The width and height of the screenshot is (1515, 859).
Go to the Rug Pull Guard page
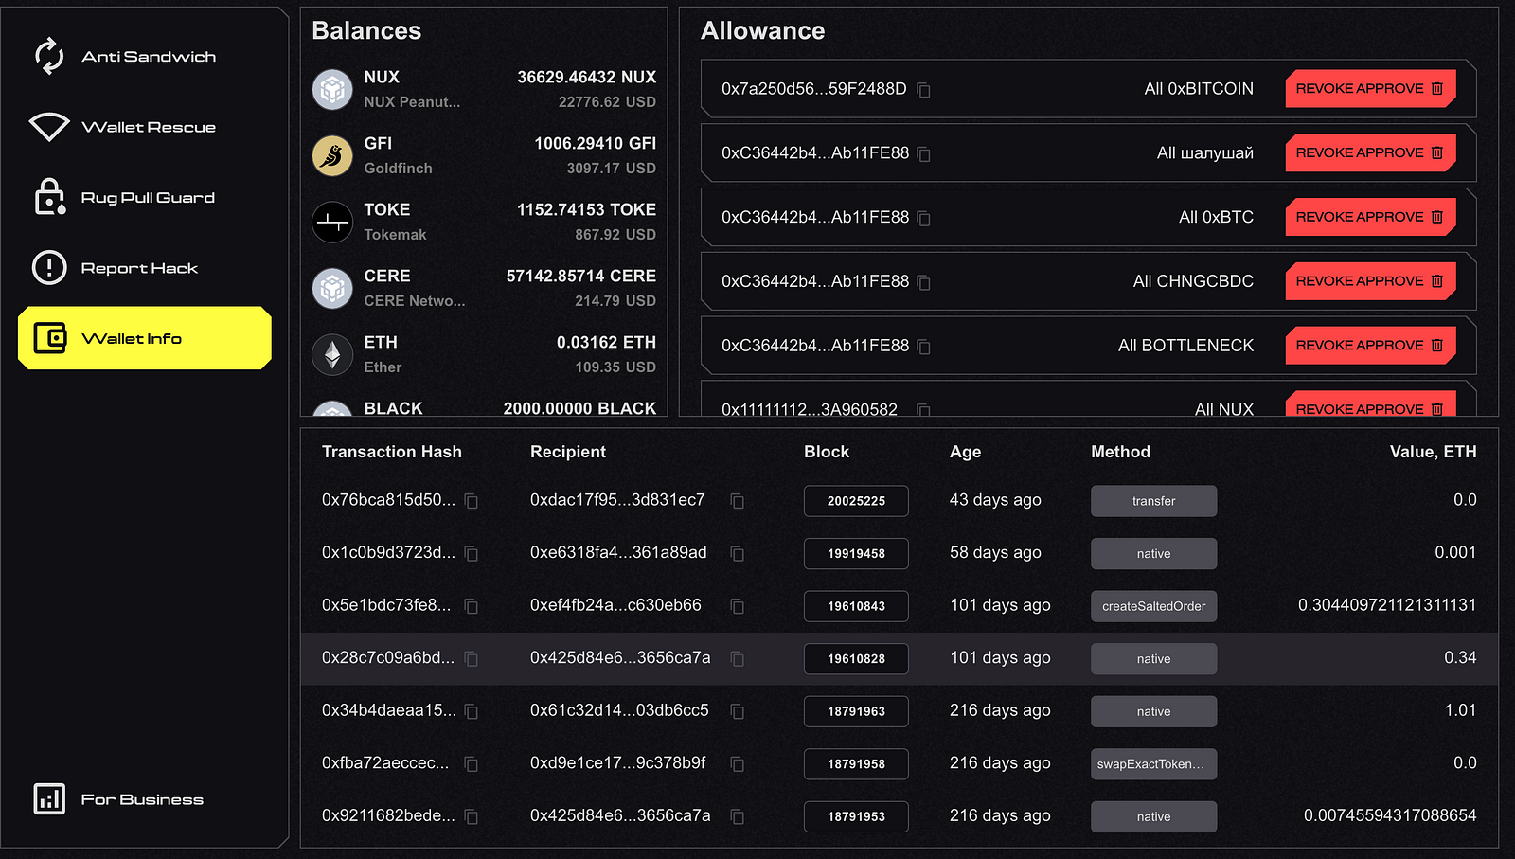pos(144,198)
